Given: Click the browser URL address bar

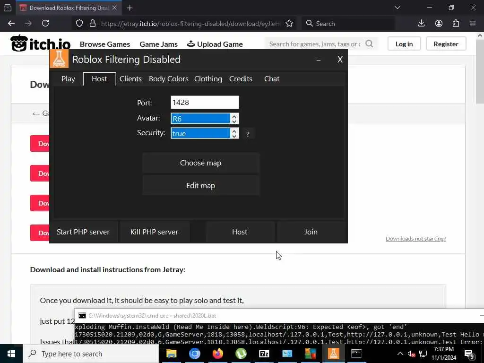Looking at the screenshot, I should pos(190,24).
